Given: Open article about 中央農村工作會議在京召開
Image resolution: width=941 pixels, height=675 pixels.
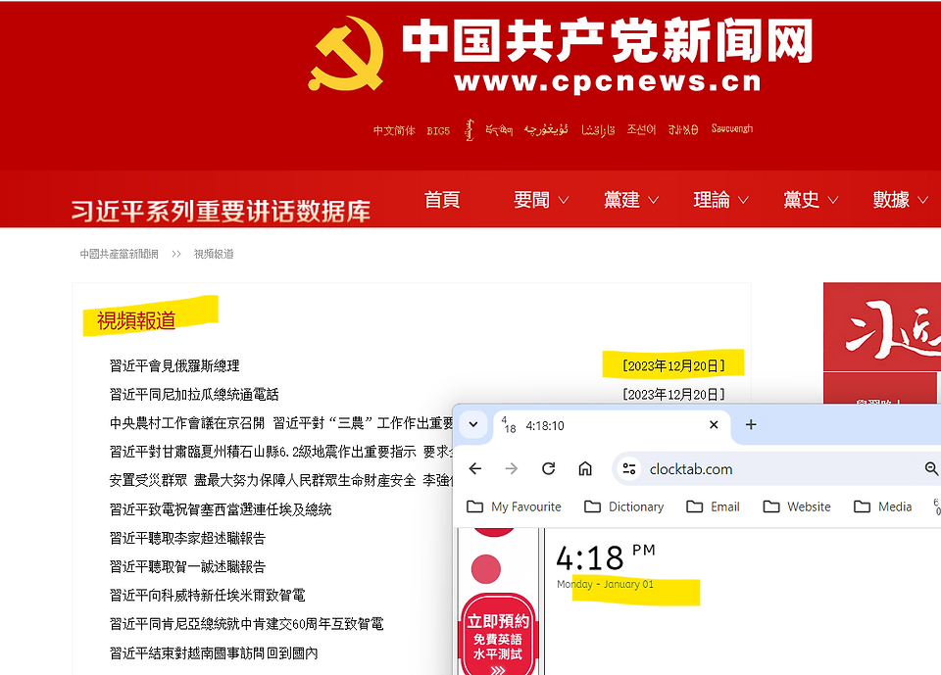Looking at the screenshot, I should pyautogui.click(x=281, y=423).
